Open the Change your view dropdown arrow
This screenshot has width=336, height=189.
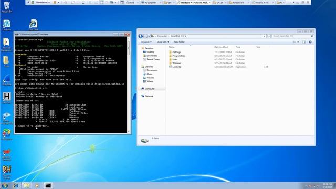coord(298,42)
